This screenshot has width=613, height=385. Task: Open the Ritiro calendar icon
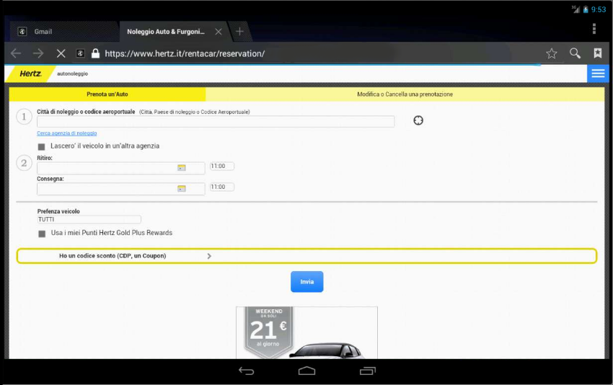pos(182,168)
